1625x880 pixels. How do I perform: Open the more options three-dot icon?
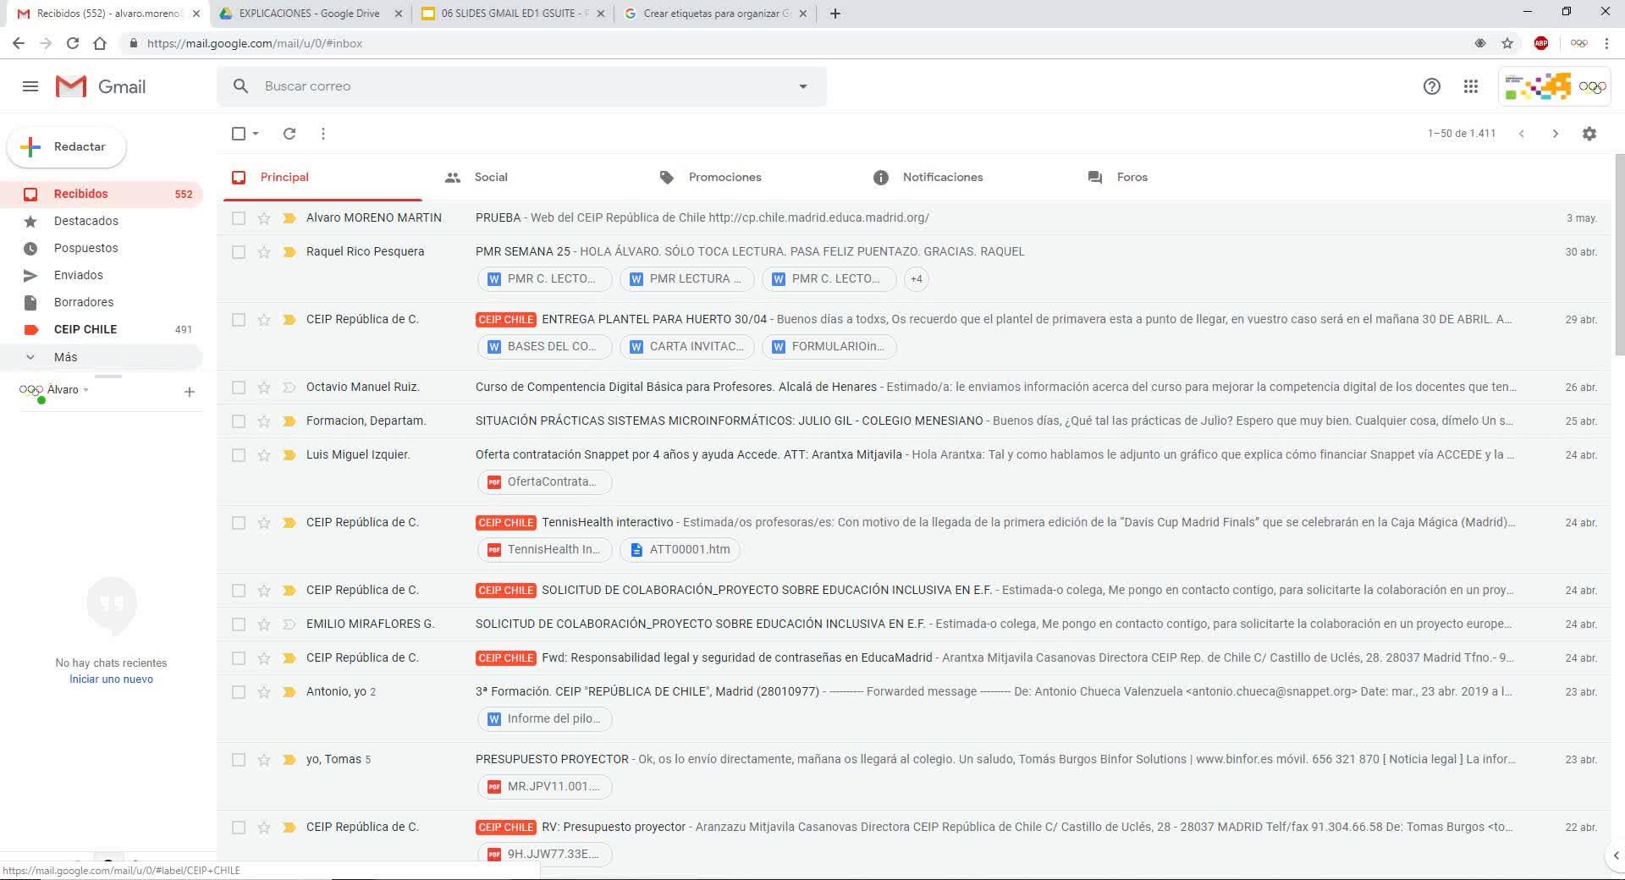pyautogui.click(x=323, y=134)
